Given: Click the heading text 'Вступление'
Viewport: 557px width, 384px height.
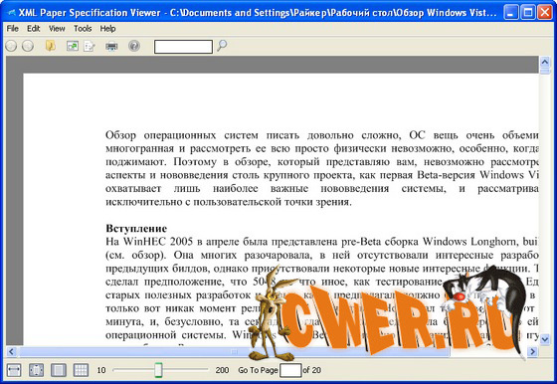Looking at the screenshot, I should coord(136,229).
